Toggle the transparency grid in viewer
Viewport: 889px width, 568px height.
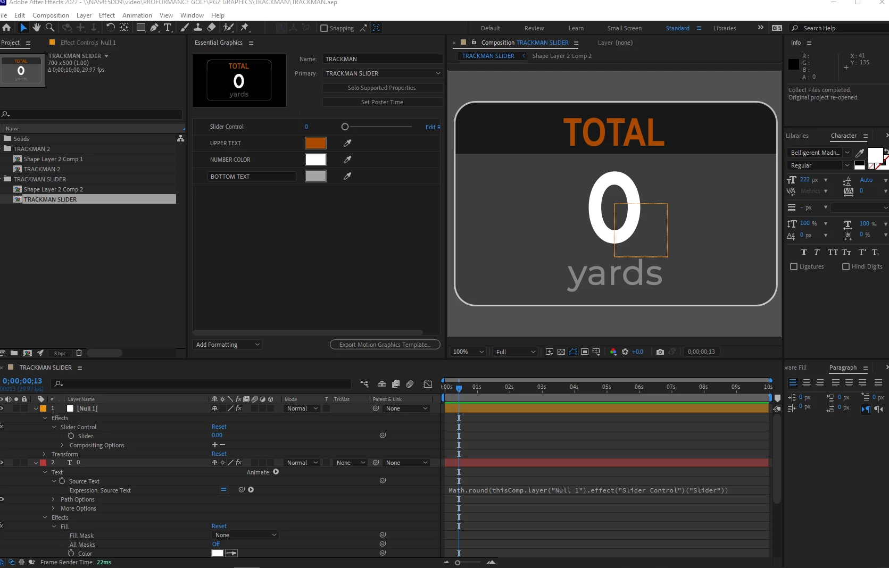pos(561,352)
